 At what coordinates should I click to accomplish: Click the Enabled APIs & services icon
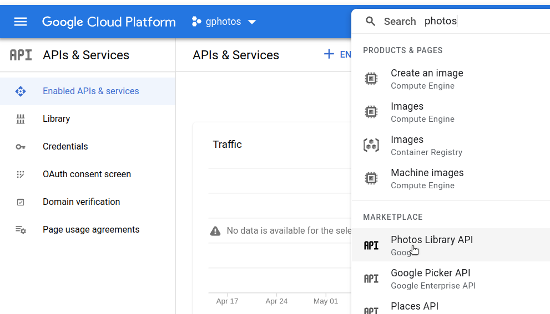(x=21, y=91)
